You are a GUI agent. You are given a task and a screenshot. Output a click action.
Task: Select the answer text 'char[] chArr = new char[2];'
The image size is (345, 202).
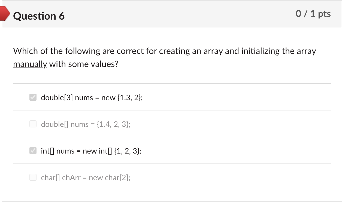(x=86, y=178)
